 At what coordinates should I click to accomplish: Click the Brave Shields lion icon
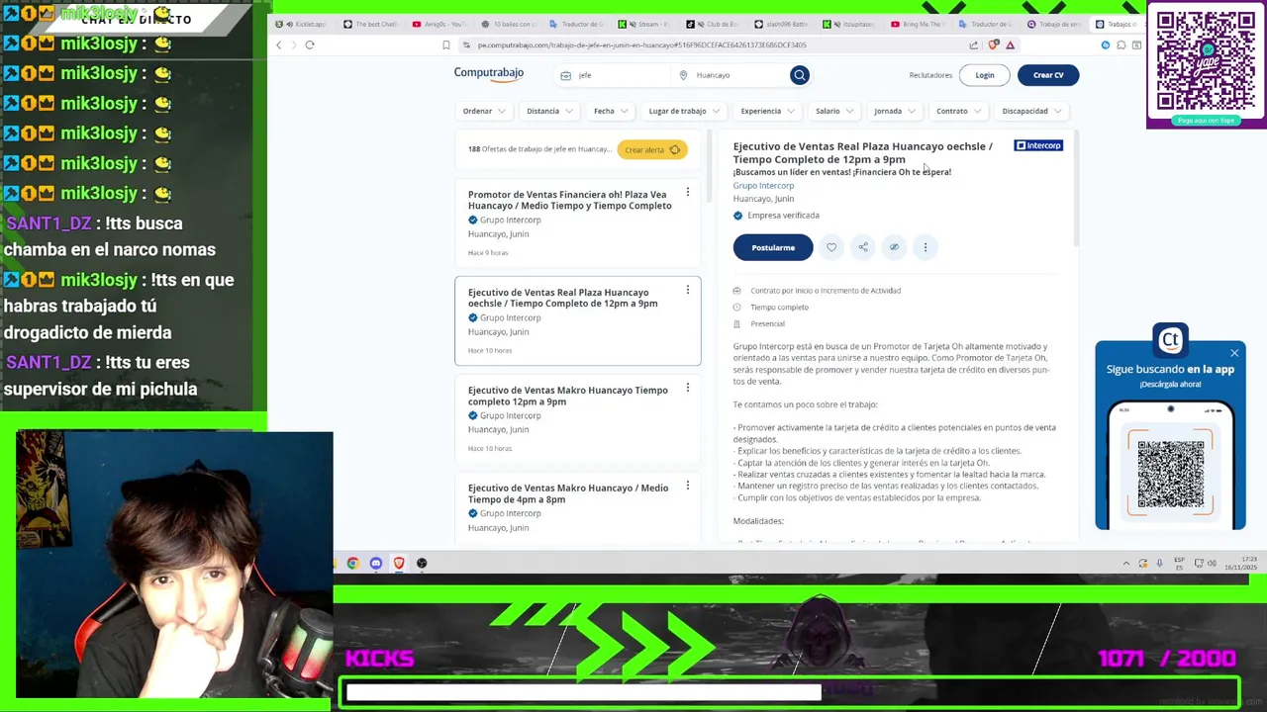point(994,44)
